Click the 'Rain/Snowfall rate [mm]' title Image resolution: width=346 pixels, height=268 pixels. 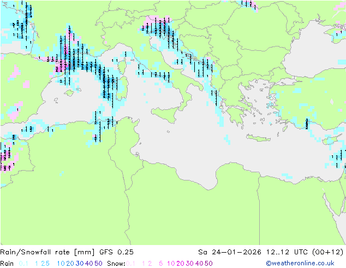pyautogui.click(x=47, y=252)
